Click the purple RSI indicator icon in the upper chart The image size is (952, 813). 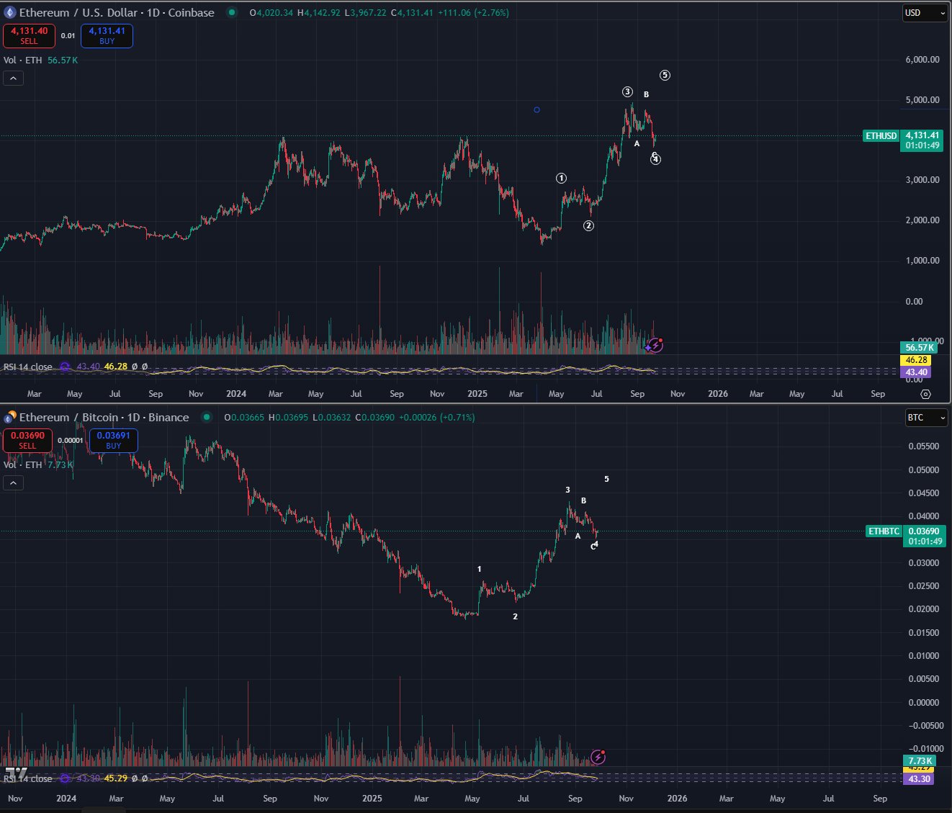point(65,367)
